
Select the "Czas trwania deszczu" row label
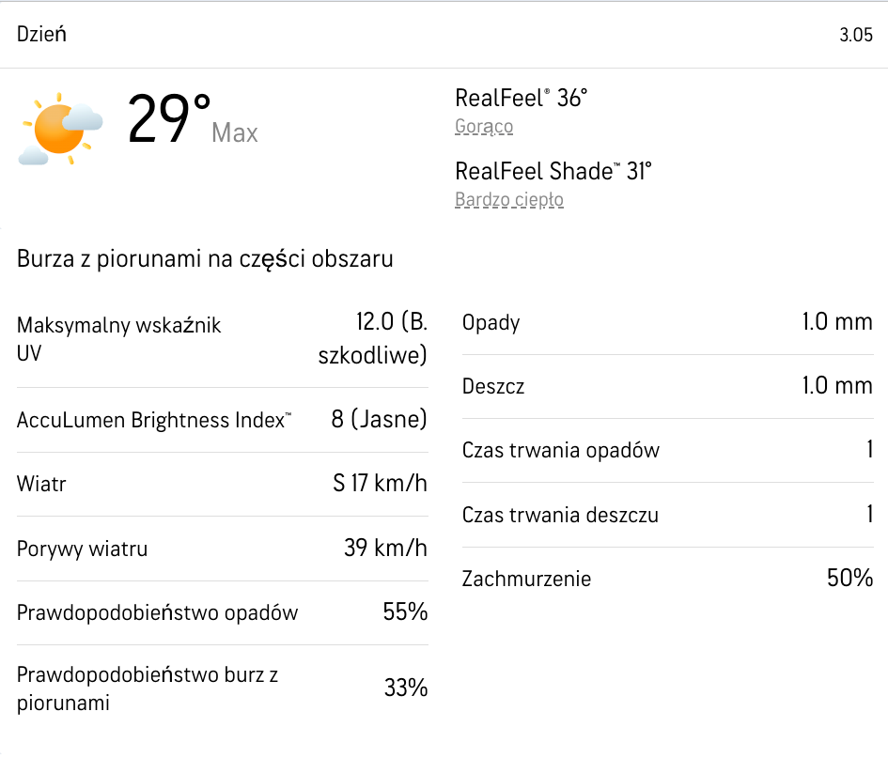(x=560, y=515)
